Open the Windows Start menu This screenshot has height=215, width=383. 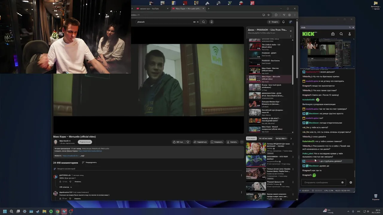pos(5,211)
